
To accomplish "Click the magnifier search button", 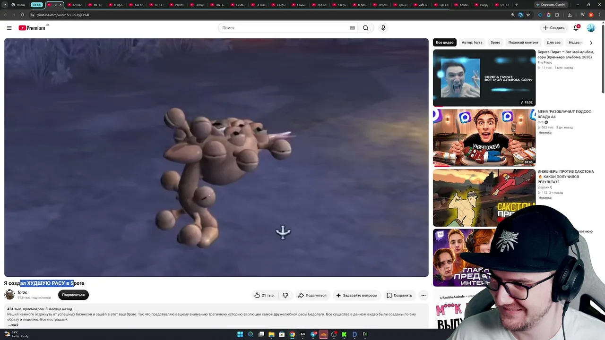I will click(365, 28).
